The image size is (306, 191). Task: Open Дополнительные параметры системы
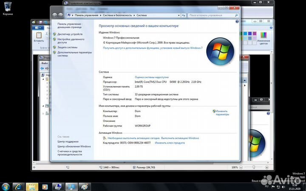[x=74, y=54]
